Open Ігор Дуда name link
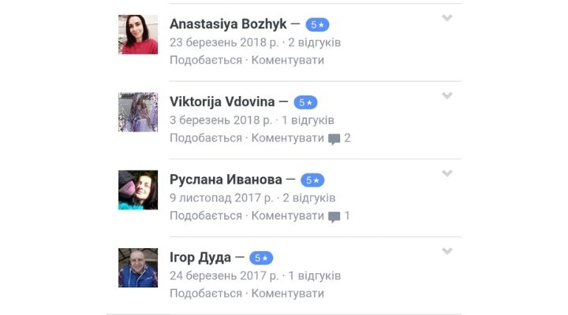Image resolution: width=568 pixels, height=315 pixels. click(200, 258)
